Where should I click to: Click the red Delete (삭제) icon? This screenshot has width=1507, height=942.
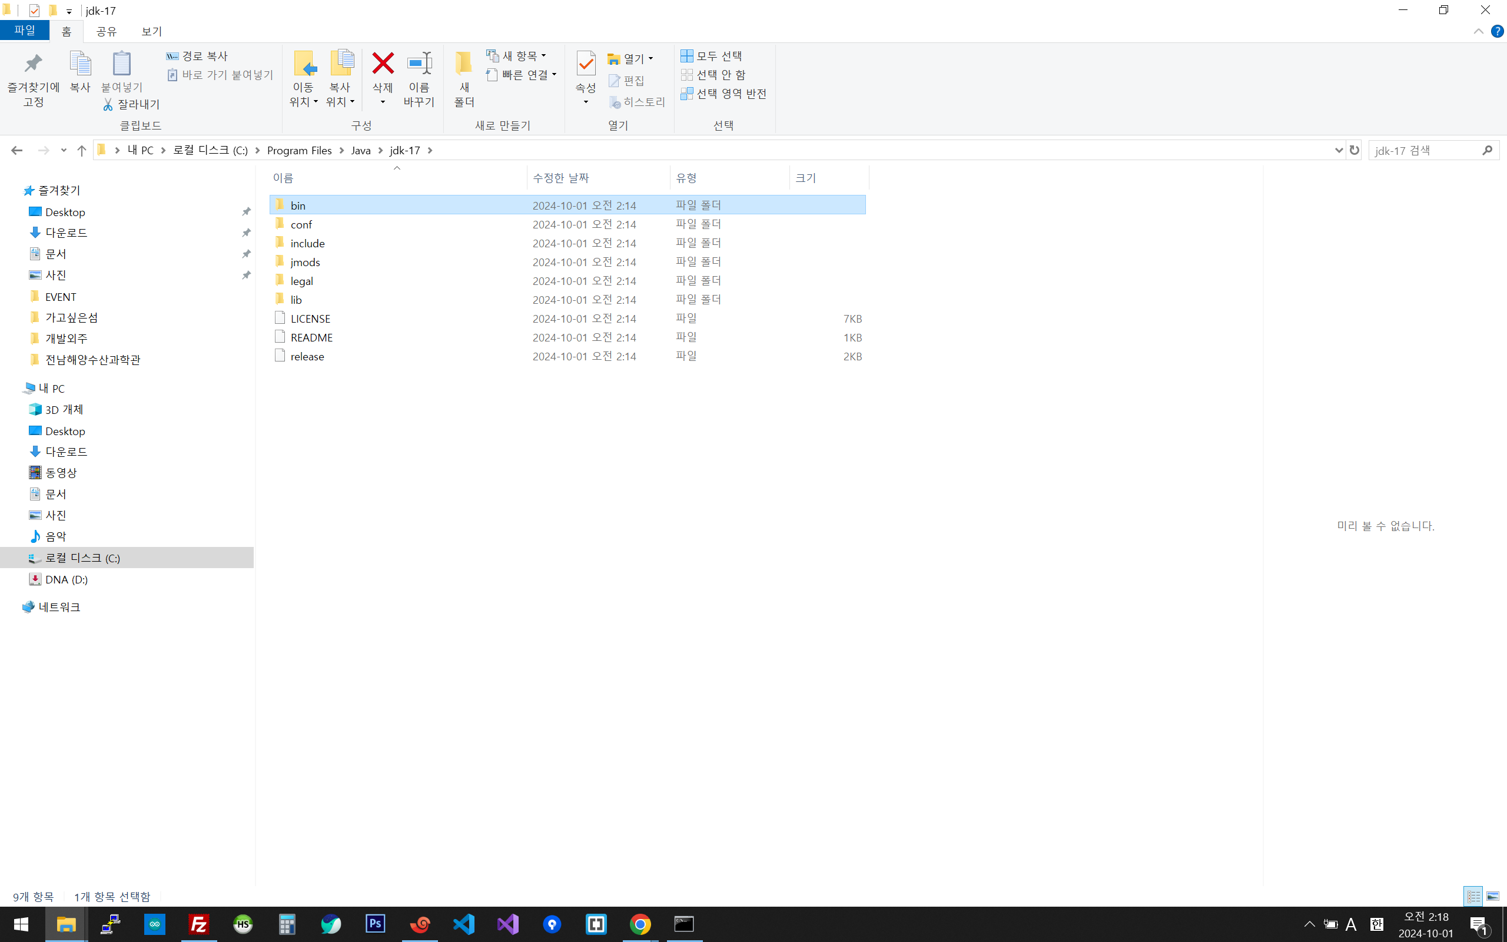[x=383, y=64]
